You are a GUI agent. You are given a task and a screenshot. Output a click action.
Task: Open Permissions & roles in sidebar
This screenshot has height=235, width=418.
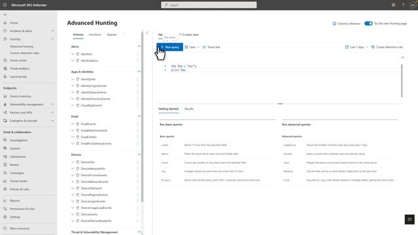[22, 209]
